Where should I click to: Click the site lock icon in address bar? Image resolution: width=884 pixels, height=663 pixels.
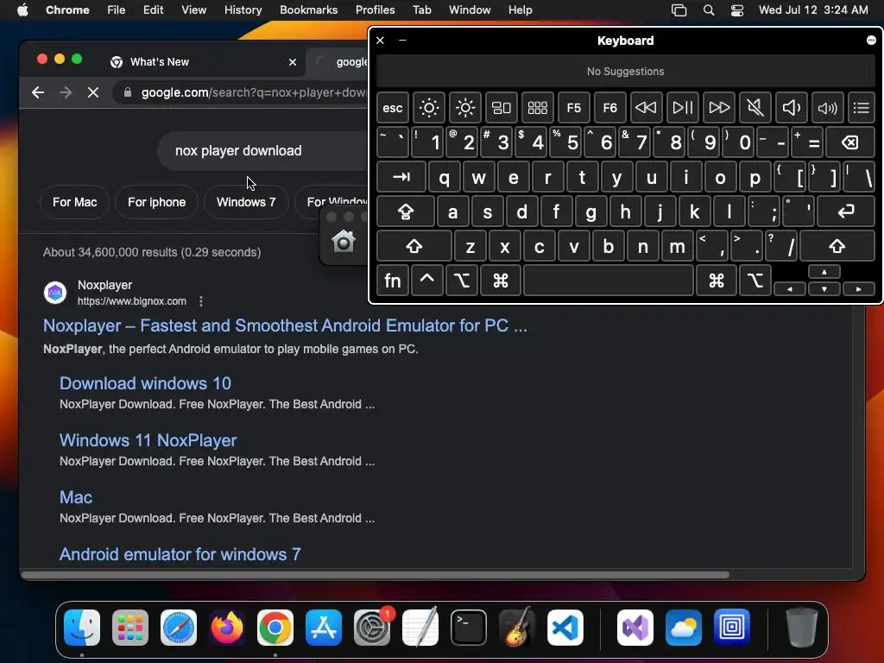[x=128, y=92]
